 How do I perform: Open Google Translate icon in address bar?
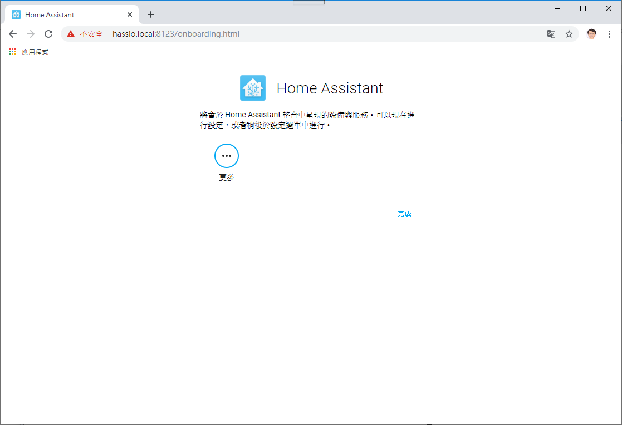551,34
